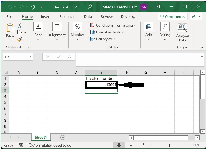Expand the Name Box dropdown arrow

coord(30,57)
